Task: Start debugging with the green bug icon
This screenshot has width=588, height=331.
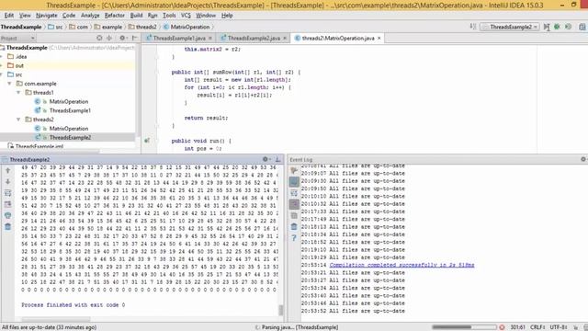Action: (558, 27)
